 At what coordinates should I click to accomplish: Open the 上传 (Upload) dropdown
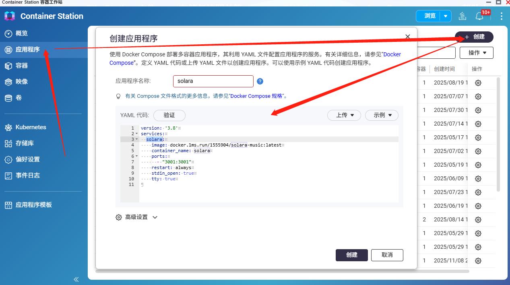coord(344,115)
